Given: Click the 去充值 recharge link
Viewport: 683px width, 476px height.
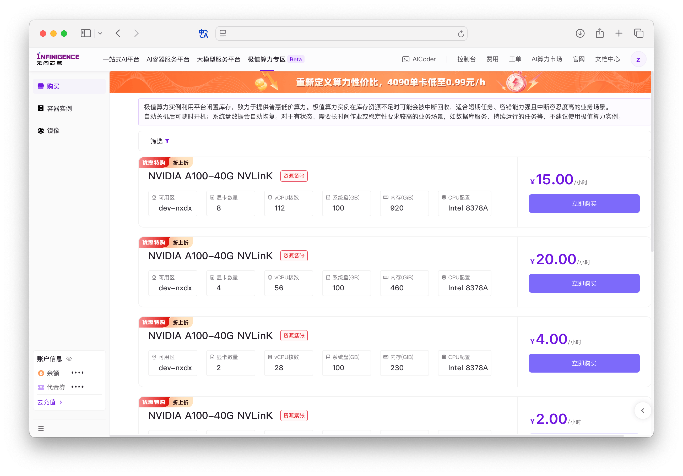Looking at the screenshot, I should (x=50, y=402).
